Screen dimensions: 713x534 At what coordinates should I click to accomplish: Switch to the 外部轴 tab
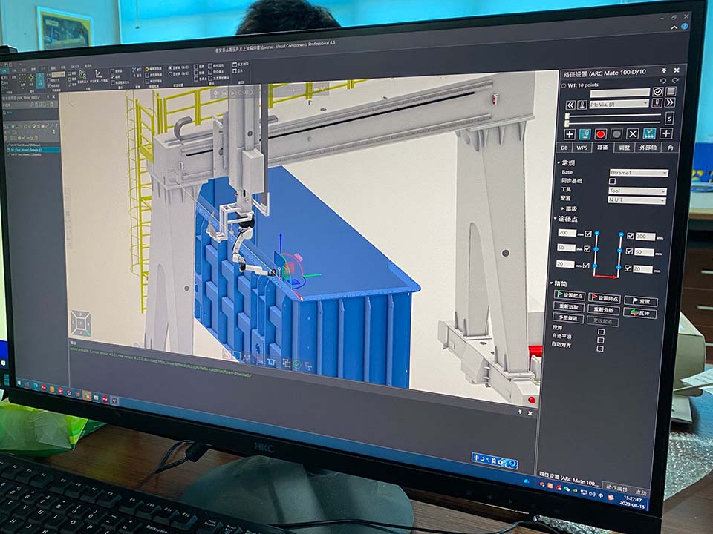pos(646,148)
